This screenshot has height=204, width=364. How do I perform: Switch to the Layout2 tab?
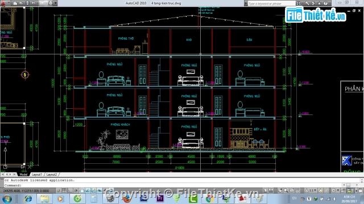click(51, 175)
